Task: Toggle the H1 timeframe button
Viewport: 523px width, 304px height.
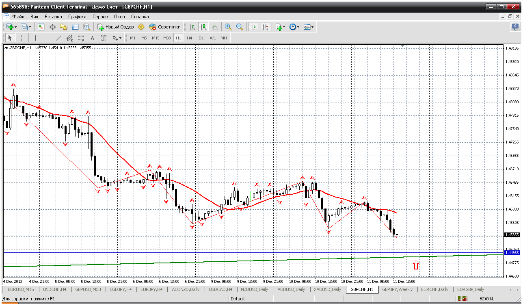Action: pos(178,38)
